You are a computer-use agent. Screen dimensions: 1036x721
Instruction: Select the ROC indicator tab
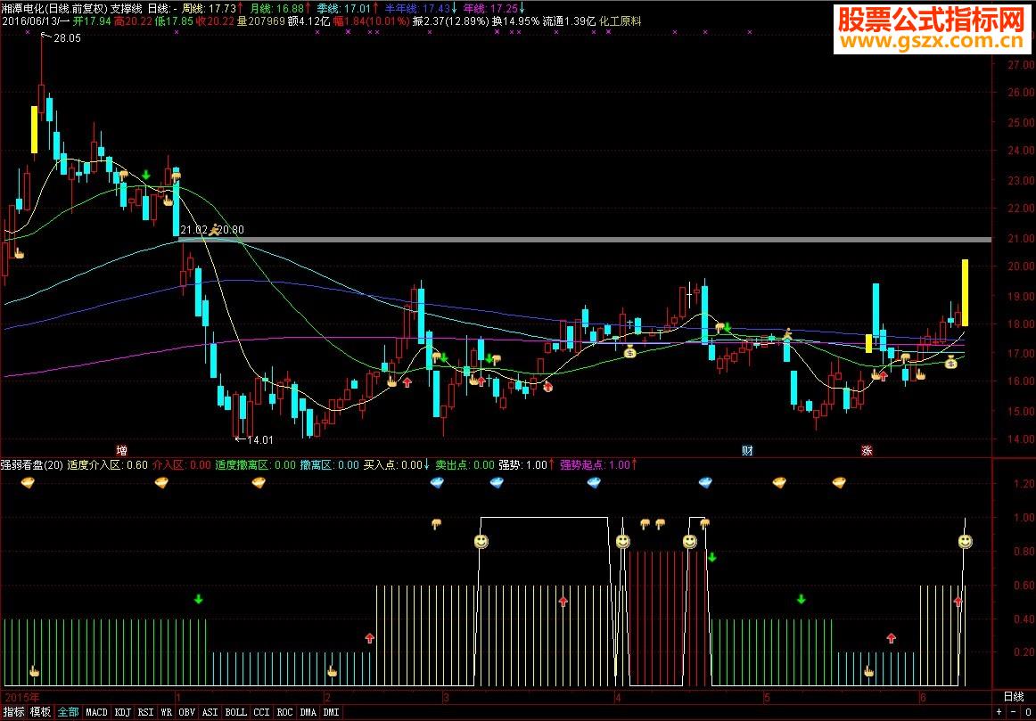284,712
